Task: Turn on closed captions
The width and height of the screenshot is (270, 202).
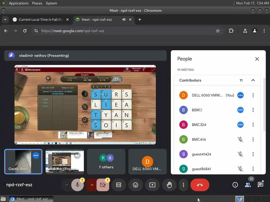Action: [119, 185]
